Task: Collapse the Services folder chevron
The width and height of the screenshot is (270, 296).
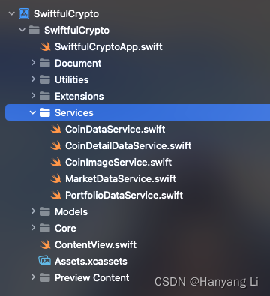Action: (33, 112)
